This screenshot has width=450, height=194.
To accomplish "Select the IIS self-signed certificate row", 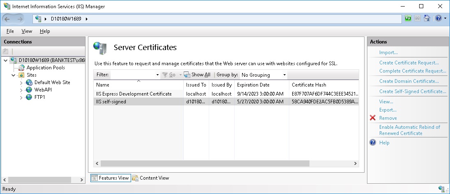I will (x=226, y=101).
